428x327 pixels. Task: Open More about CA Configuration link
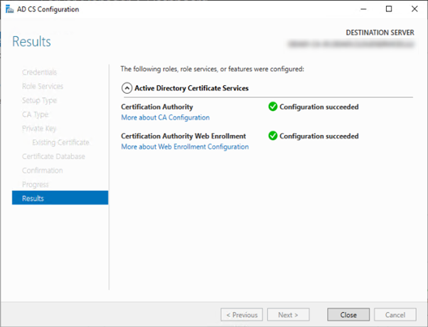pos(165,117)
